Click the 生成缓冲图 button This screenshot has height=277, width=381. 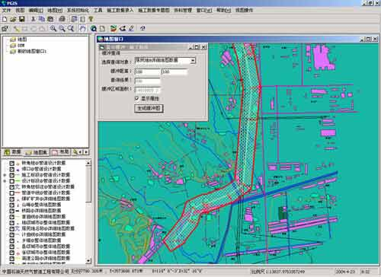(149, 108)
